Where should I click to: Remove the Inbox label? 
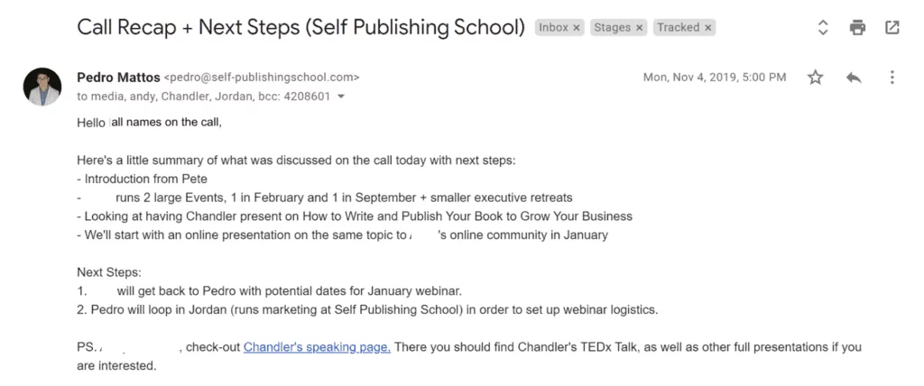pyautogui.click(x=577, y=28)
